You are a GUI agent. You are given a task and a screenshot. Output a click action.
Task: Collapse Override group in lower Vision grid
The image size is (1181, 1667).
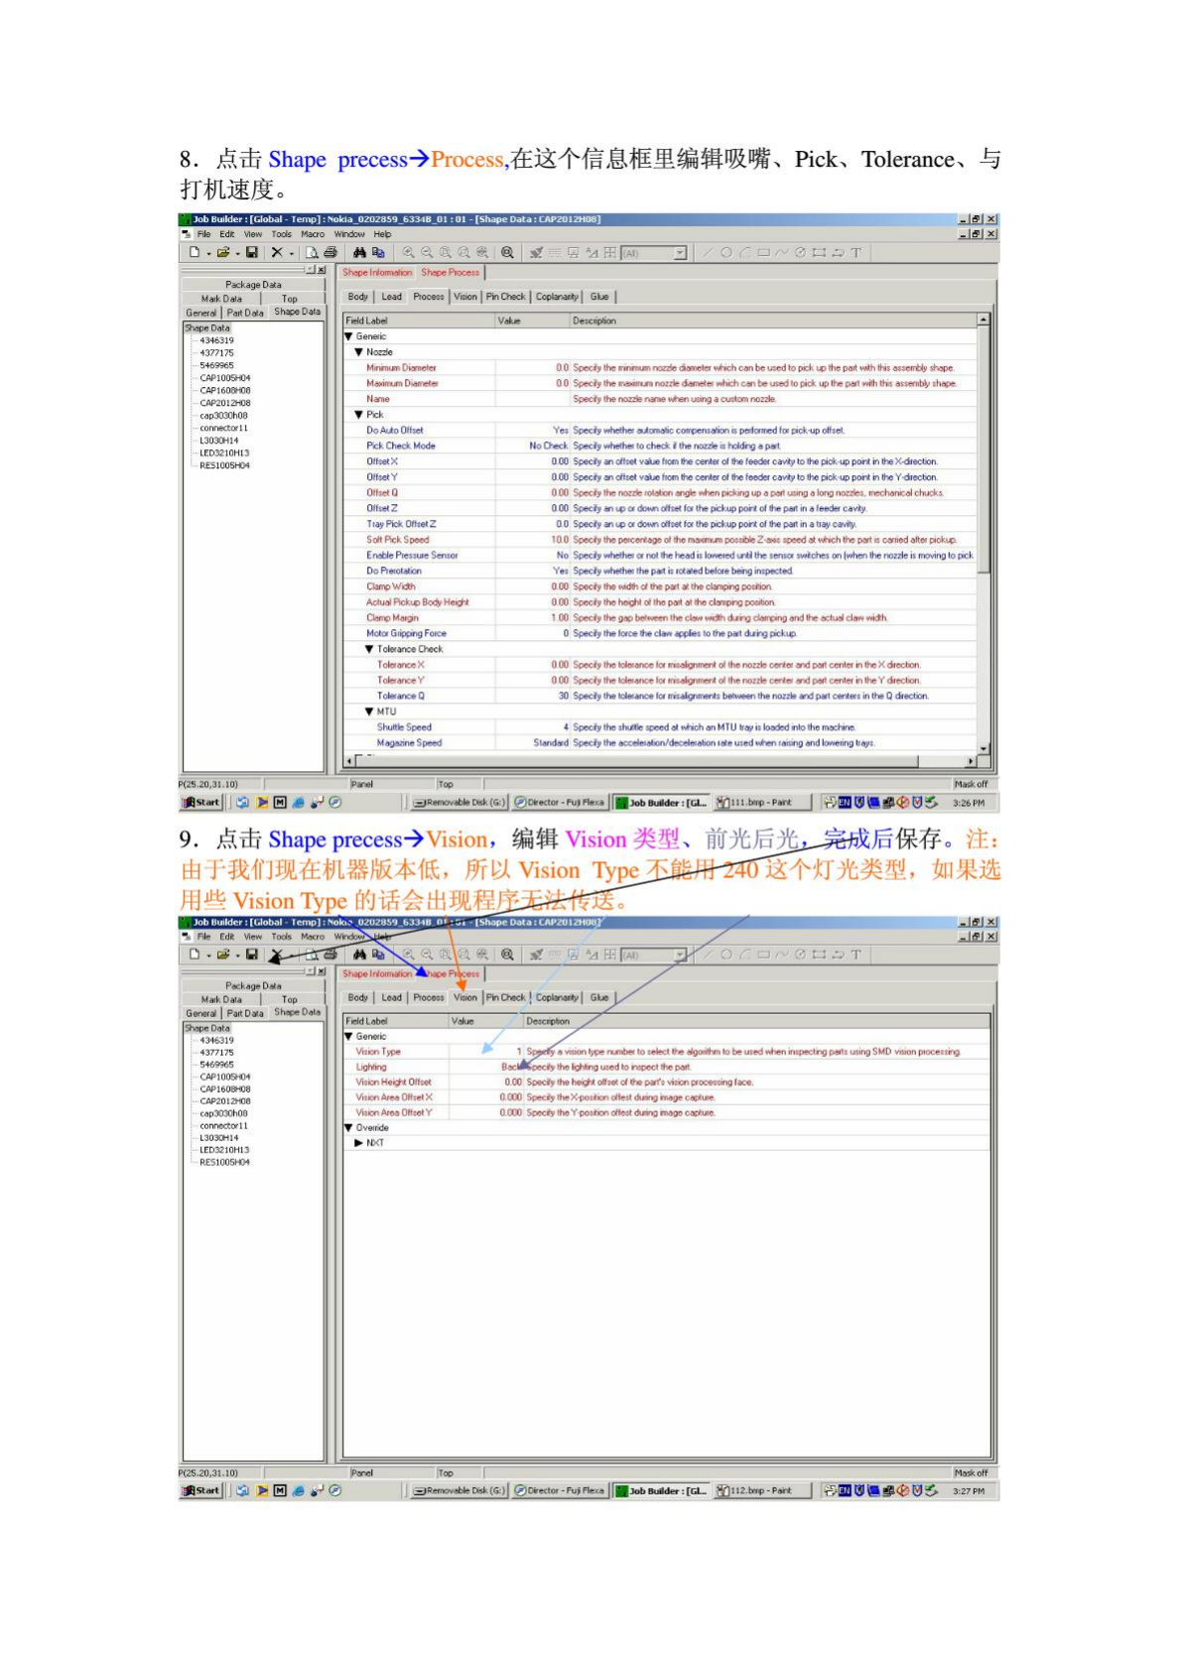pos(349,1128)
